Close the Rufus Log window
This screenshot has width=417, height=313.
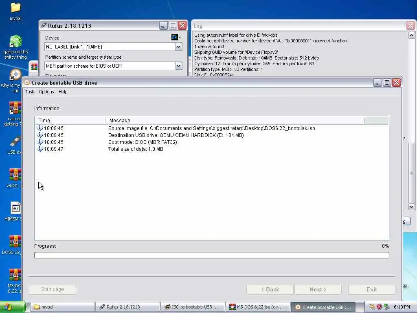(410, 26)
